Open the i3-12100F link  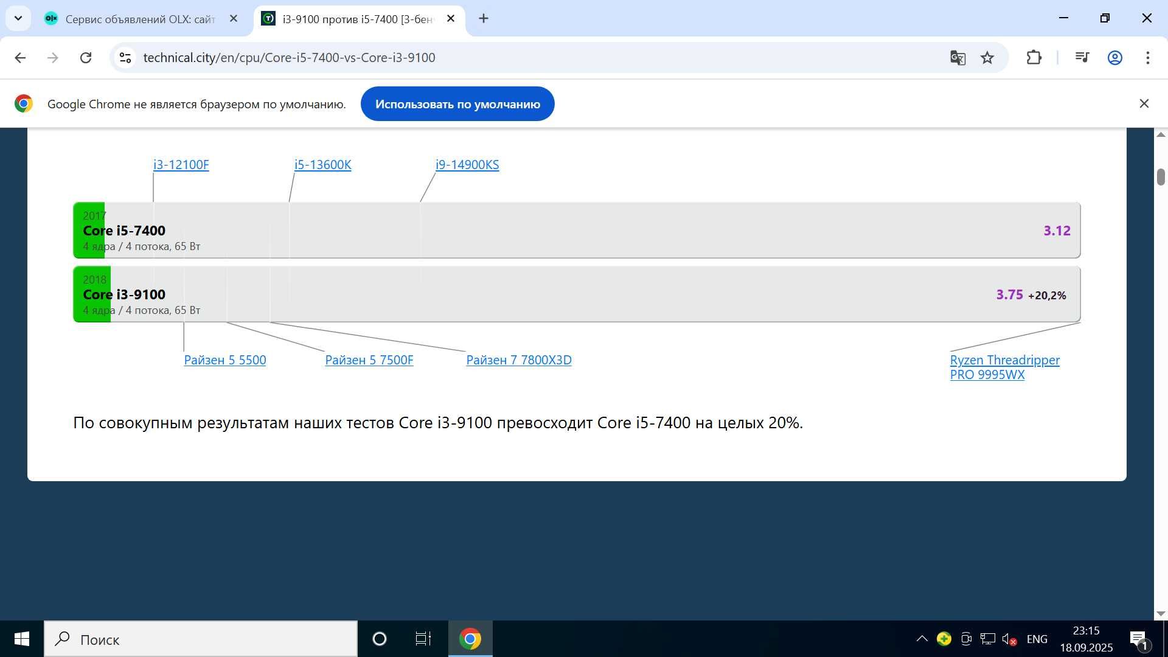click(181, 165)
